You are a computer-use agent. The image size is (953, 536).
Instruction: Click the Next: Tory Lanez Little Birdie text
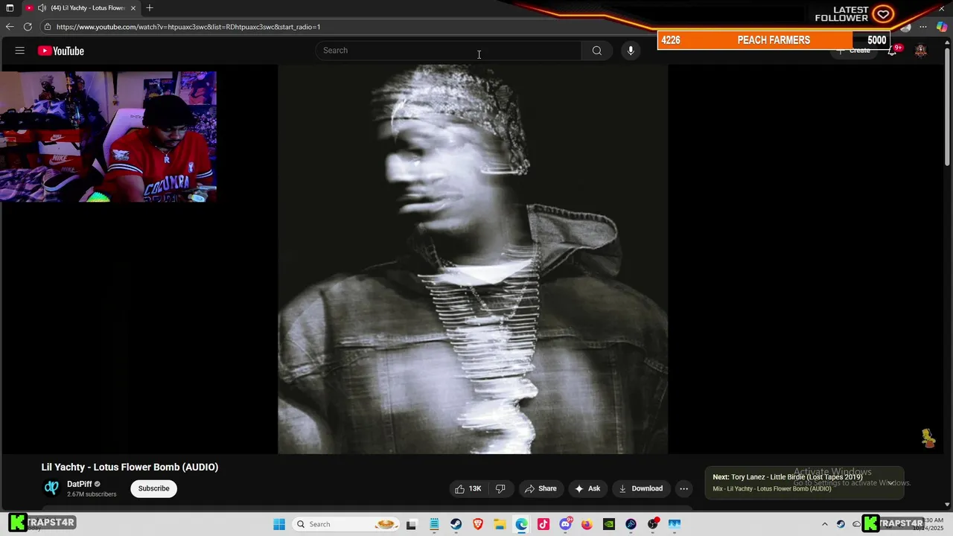pyautogui.click(x=788, y=477)
